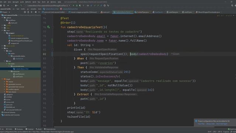Image resolution: width=236 pixels, height=133 pixels.
Task: Open the run configuration dropdown
Action: tap(48, 6)
